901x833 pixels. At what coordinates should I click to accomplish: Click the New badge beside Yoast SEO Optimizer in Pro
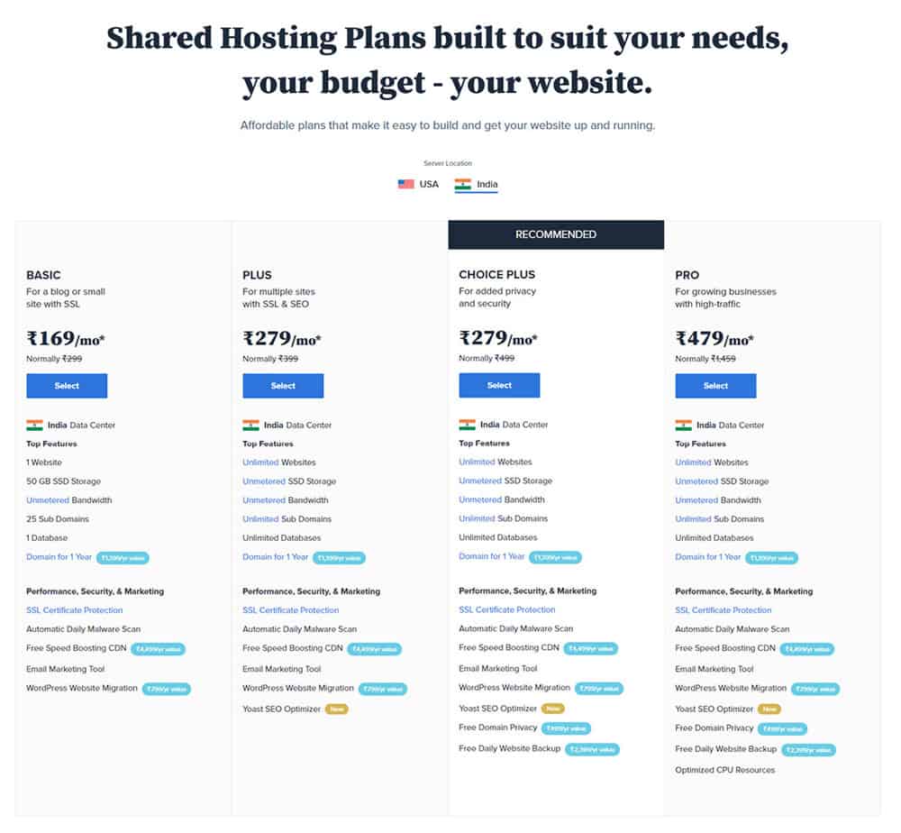(x=769, y=709)
